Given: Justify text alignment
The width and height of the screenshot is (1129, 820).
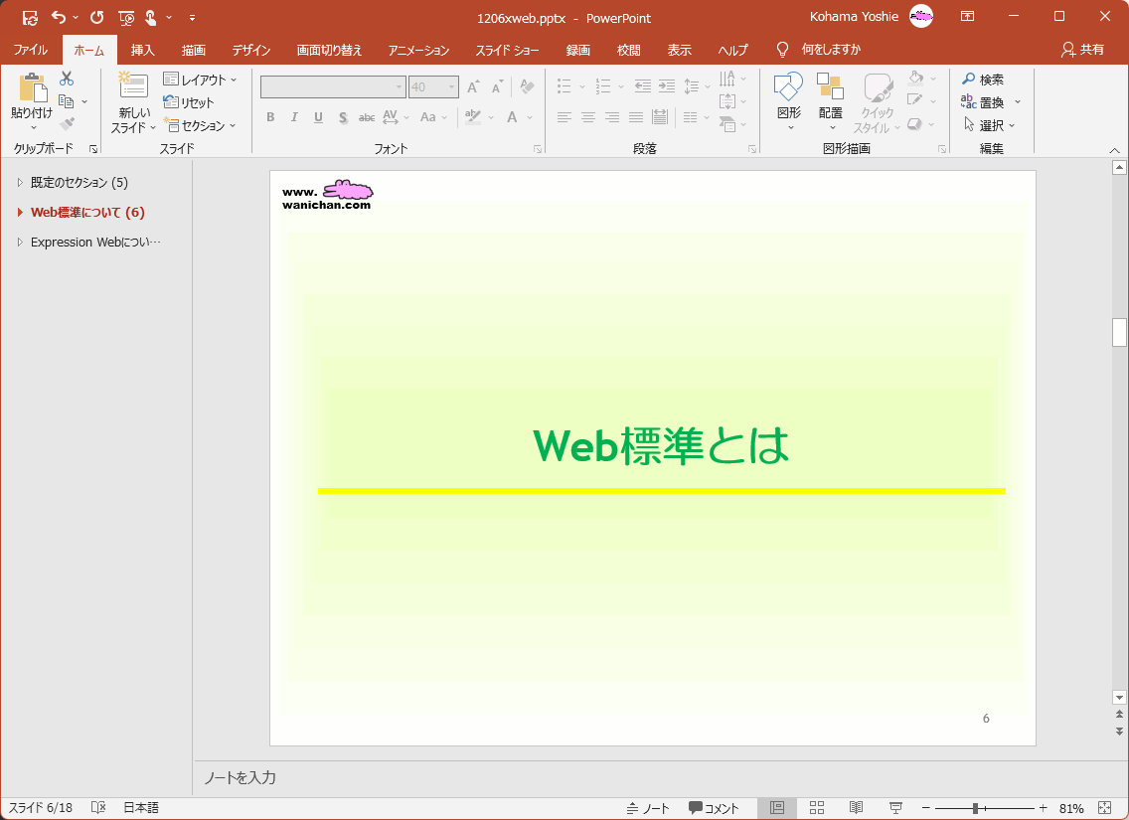Looking at the screenshot, I should tap(636, 116).
